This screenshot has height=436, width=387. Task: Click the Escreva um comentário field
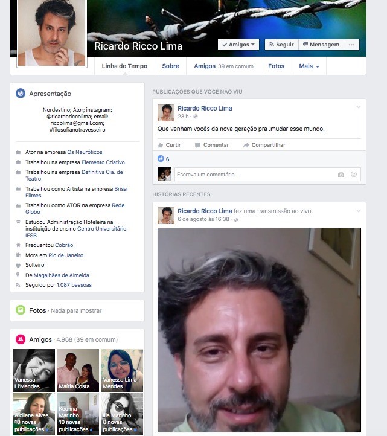(x=254, y=175)
